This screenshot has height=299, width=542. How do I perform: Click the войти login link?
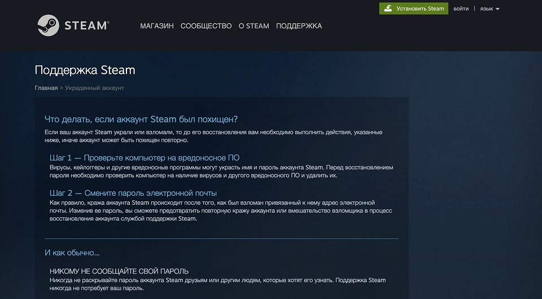click(461, 8)
